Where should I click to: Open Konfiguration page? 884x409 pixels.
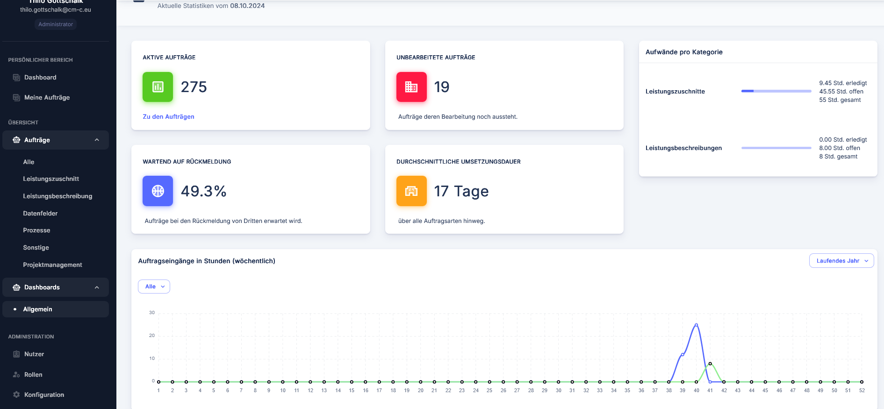(x=44, y=395)
